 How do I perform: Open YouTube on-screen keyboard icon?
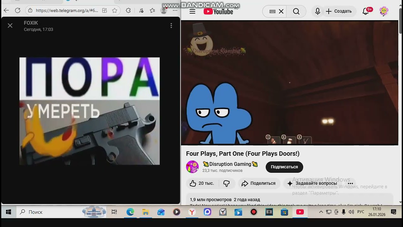click(273, 12)
